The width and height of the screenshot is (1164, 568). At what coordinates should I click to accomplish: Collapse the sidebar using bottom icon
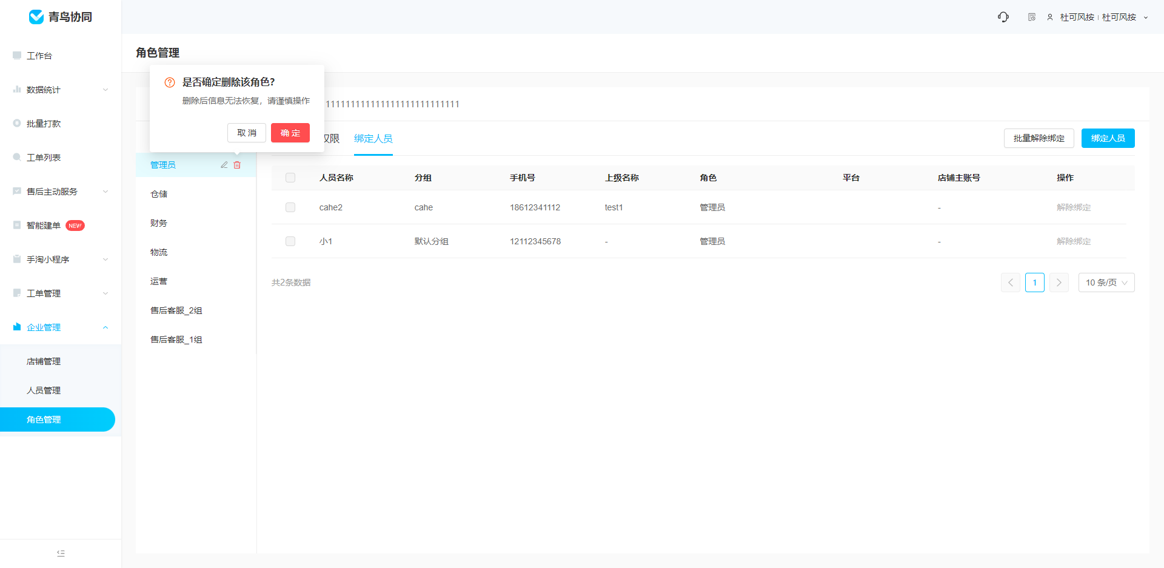61,553
